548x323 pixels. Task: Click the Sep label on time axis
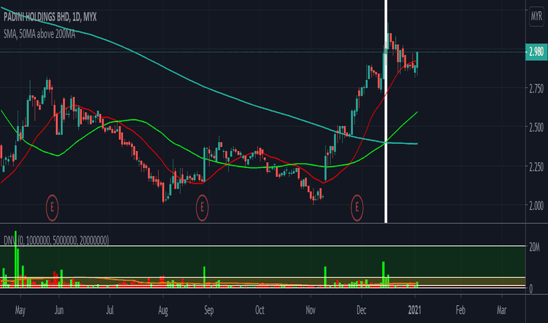(209, 310)
